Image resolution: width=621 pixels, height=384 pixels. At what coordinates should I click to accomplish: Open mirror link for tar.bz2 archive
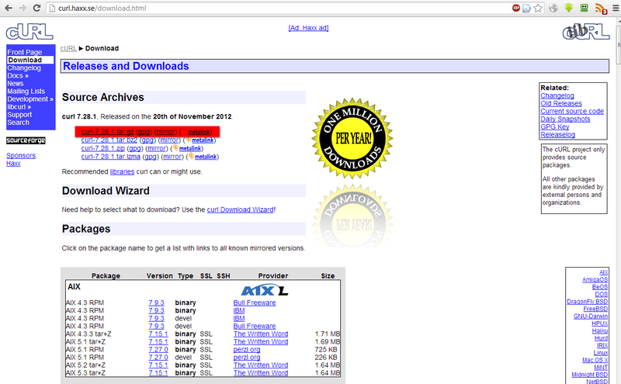click(169, 140)
